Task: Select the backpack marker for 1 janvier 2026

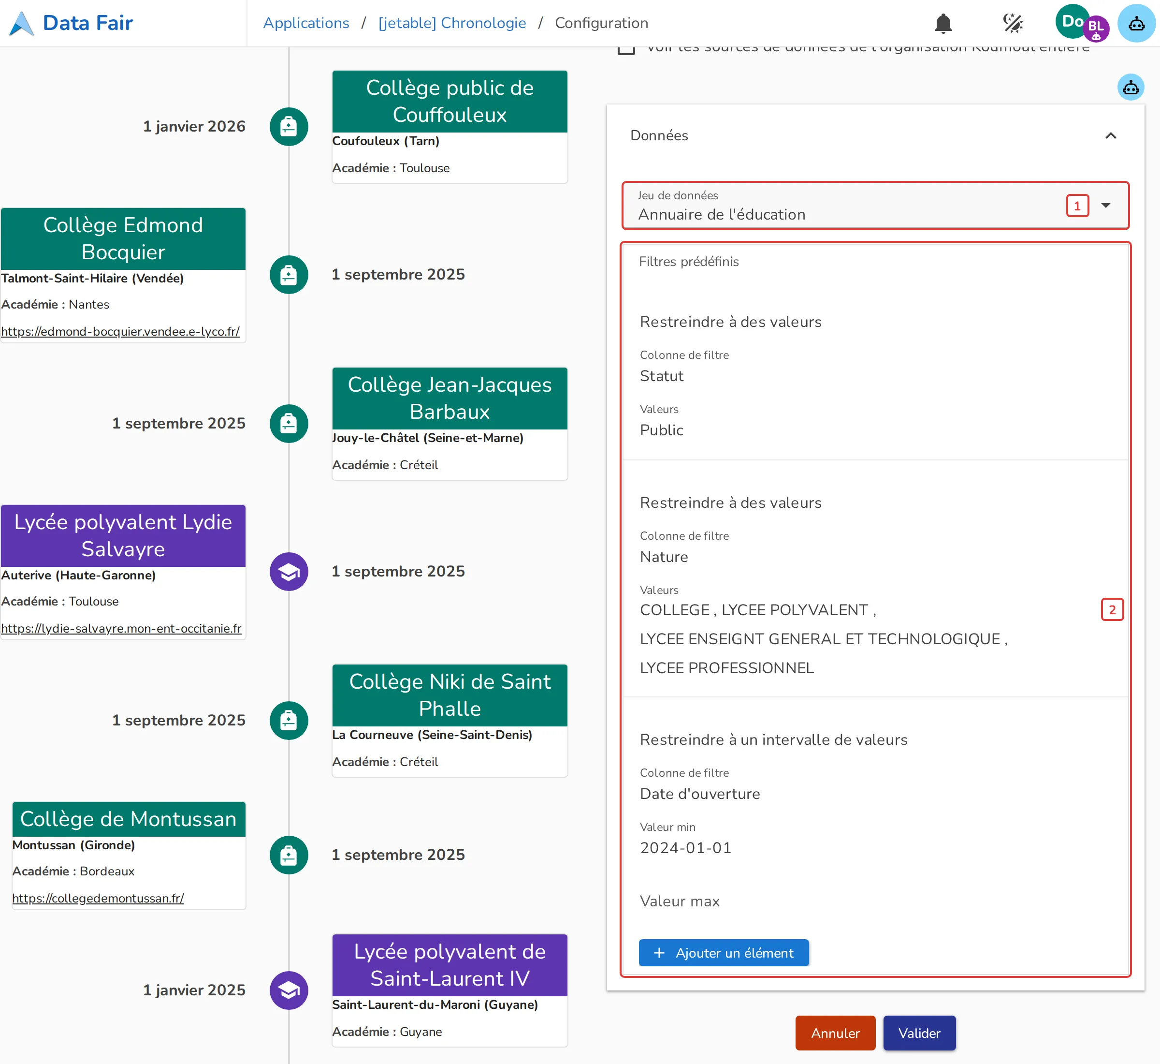Action: [x=289, y=127]
